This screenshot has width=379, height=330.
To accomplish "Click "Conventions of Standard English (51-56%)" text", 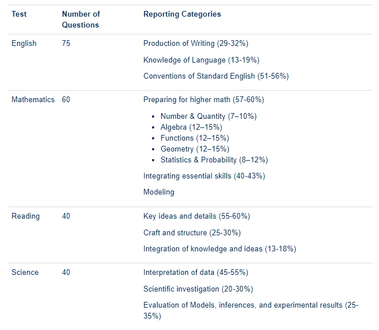I will tap(216, 76).
